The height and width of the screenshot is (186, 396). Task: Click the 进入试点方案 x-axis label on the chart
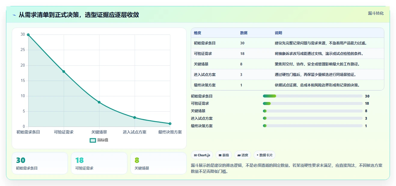tap(135, 132)
